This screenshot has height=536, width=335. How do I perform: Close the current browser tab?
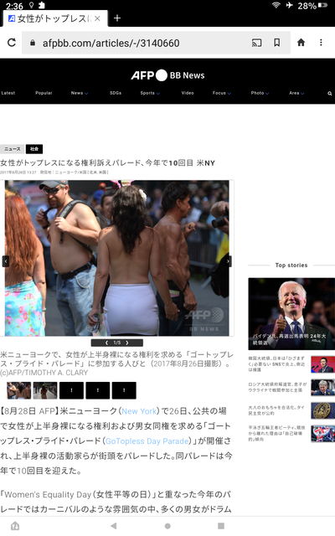pyautogui.click(x=97, y=18)
